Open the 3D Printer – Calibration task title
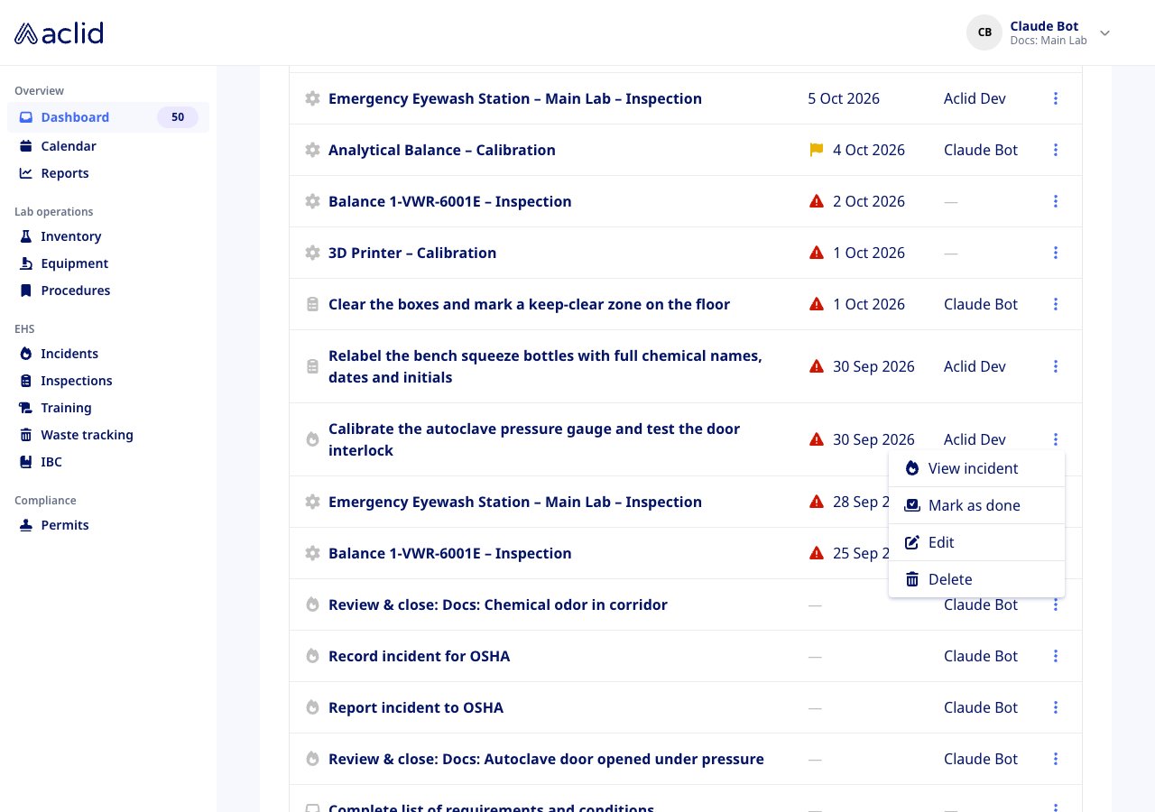 412,253
